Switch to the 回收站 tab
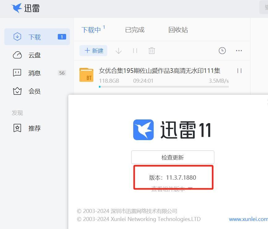 [178, 30]
